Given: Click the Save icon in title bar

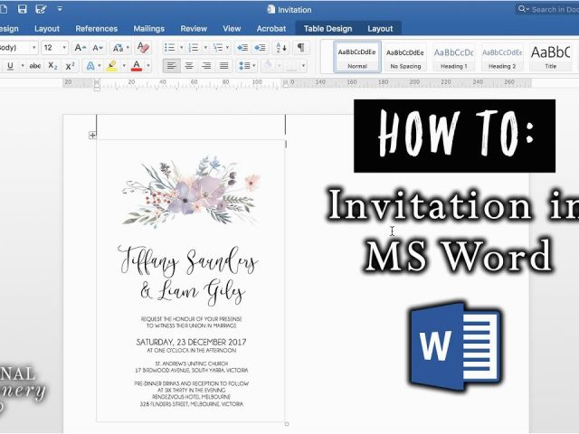Looking at the screenshot, I should tap(24, 9).
